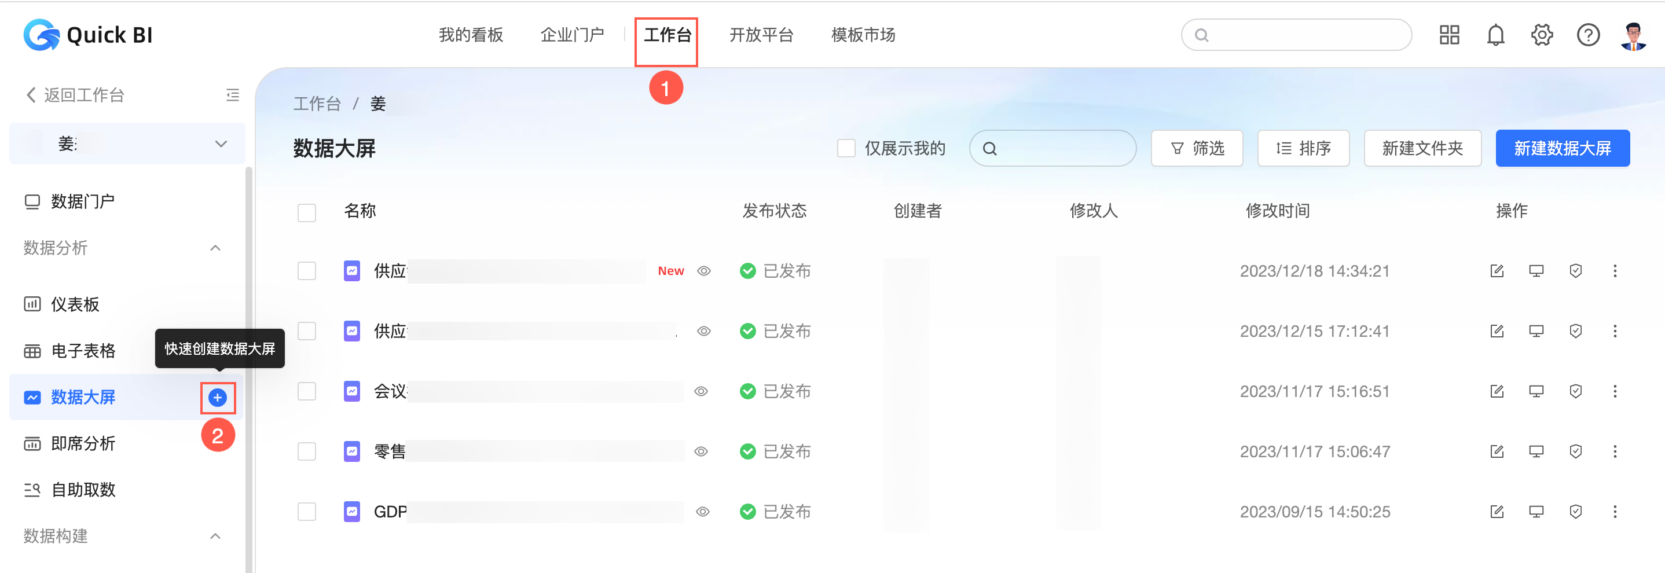Open permissions shield for 2023/11/17 15:16:51 row

[x=1576, y=391]
